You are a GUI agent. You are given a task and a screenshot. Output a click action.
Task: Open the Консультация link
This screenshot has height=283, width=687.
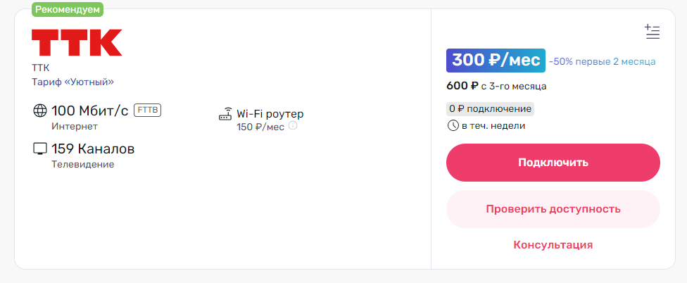553,244
